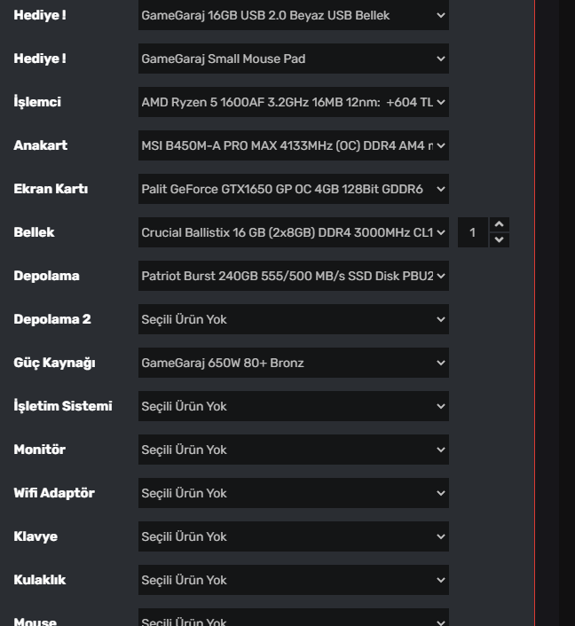Expand the Depolama 2 dropdown
This screenshot has width=575, height=626.
point(293,319)
